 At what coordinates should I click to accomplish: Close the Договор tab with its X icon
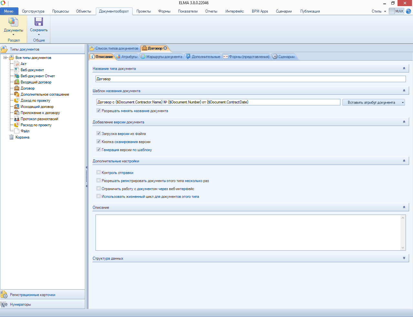tap(165, 48)
